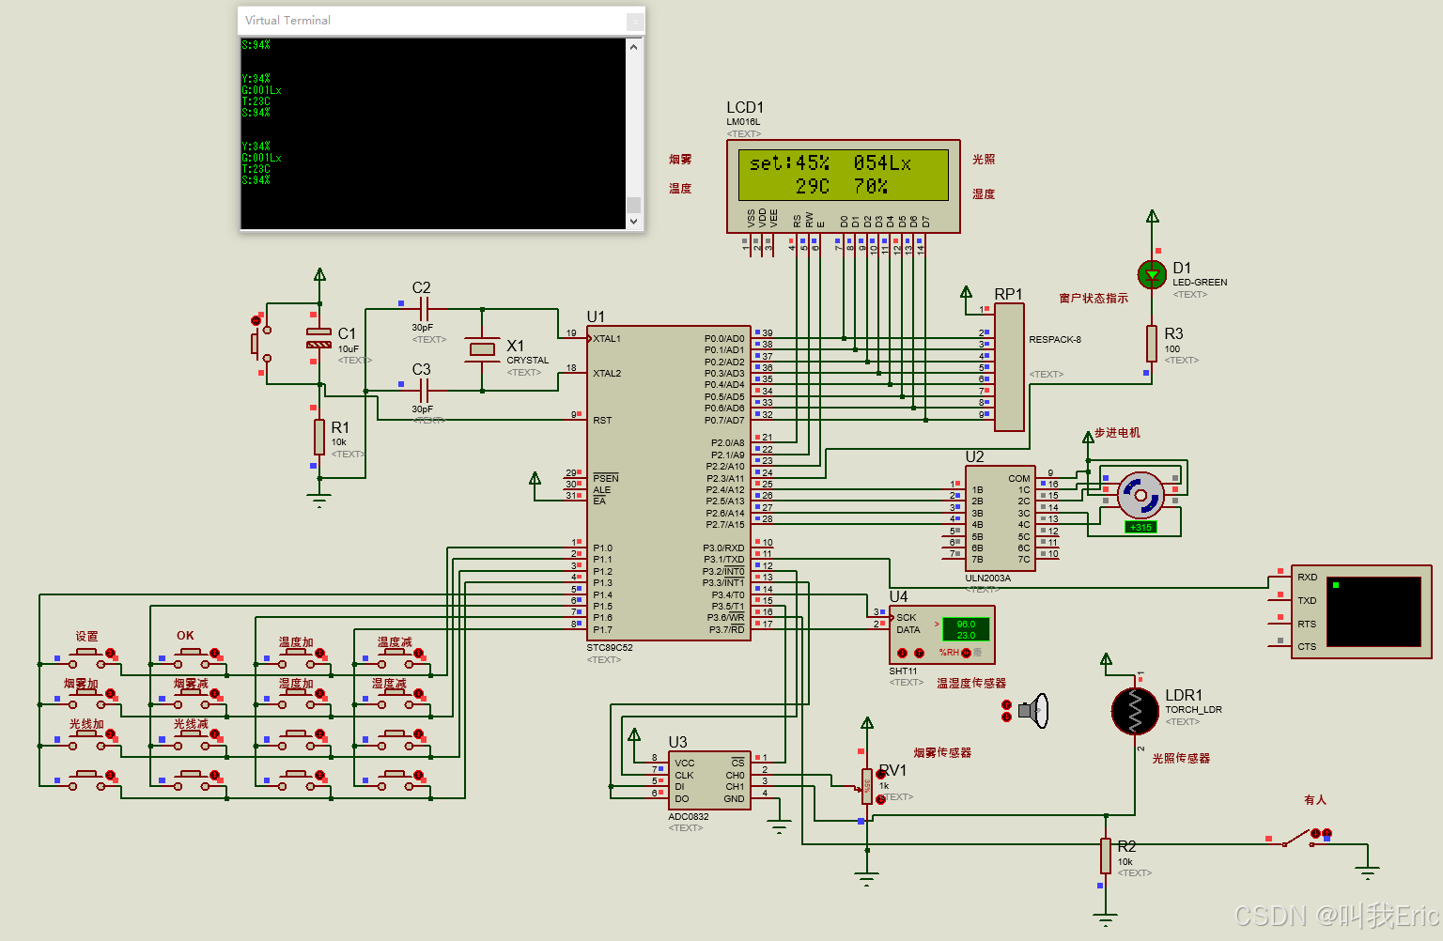Click the upper red arrow next to the torch lamp
The height and width of the screenshot is (941, 1443).
tap(1007, 704)
